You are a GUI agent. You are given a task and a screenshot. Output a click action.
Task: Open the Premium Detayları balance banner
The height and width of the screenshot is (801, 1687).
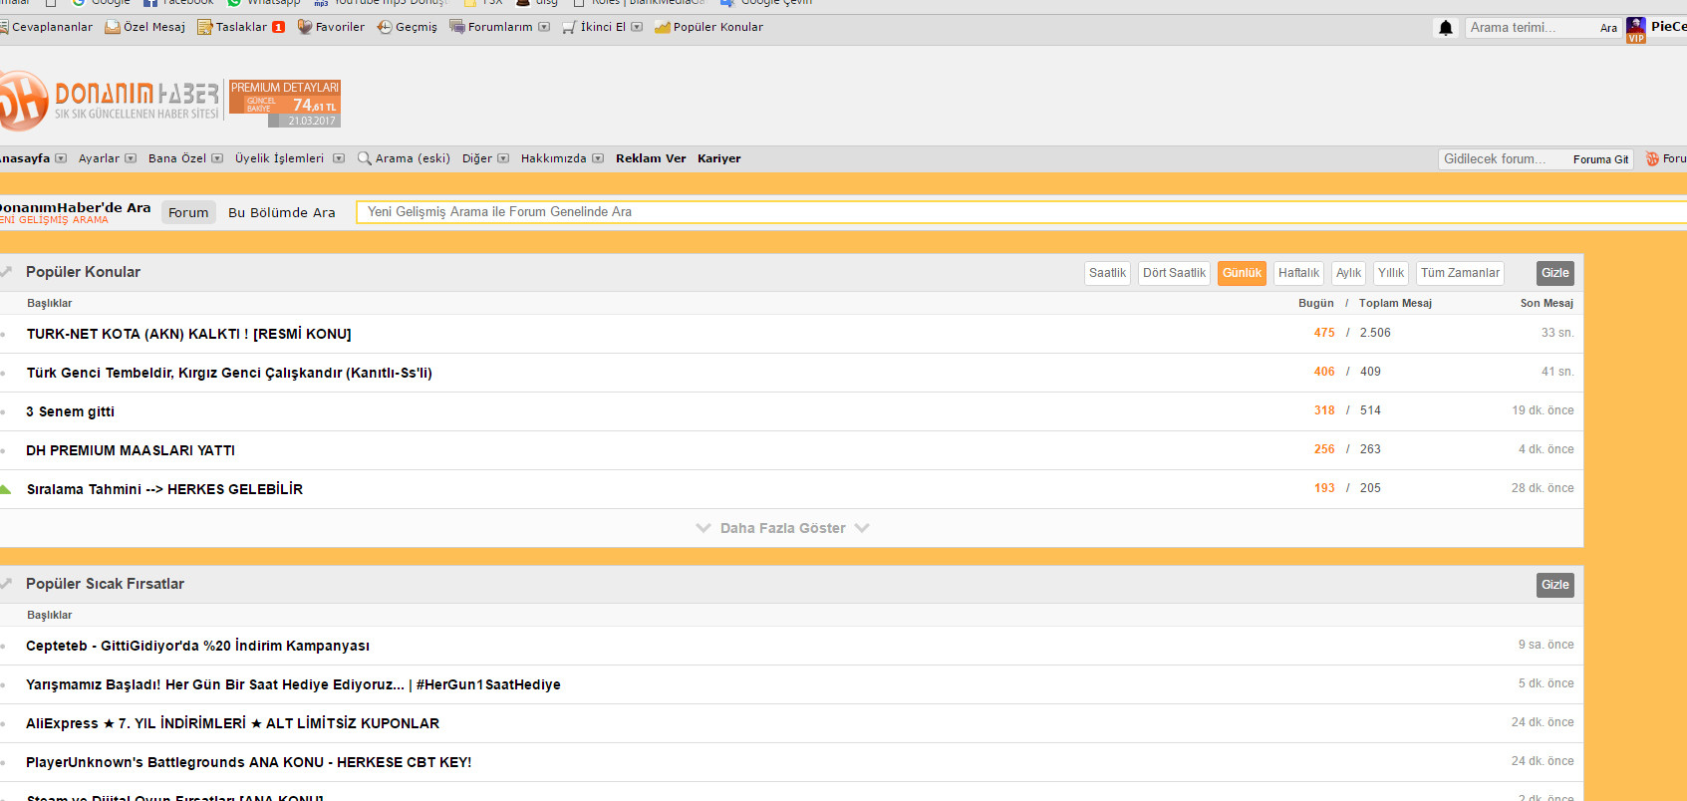pyautogui.click(x=285, y=104)
